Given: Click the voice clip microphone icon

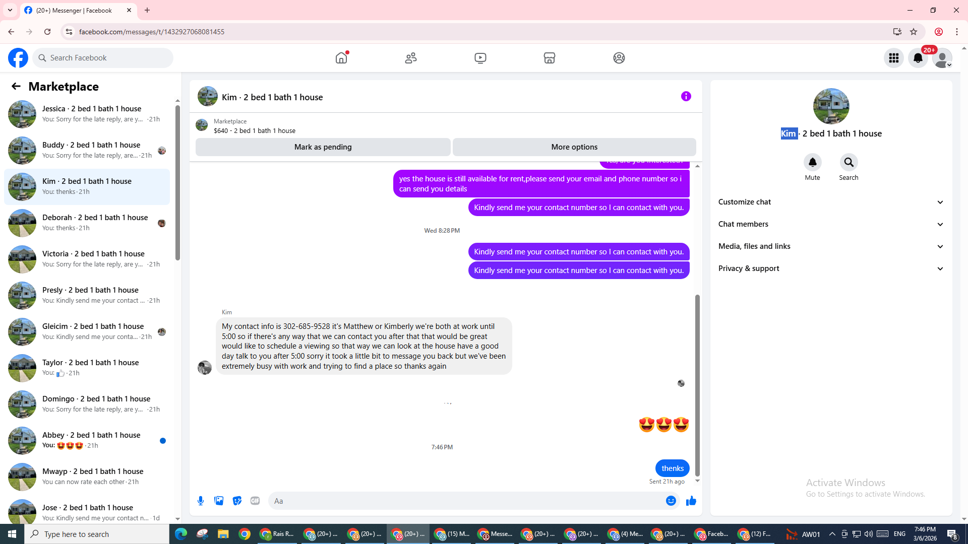Looking at the screenshot, I should [201, 501].
